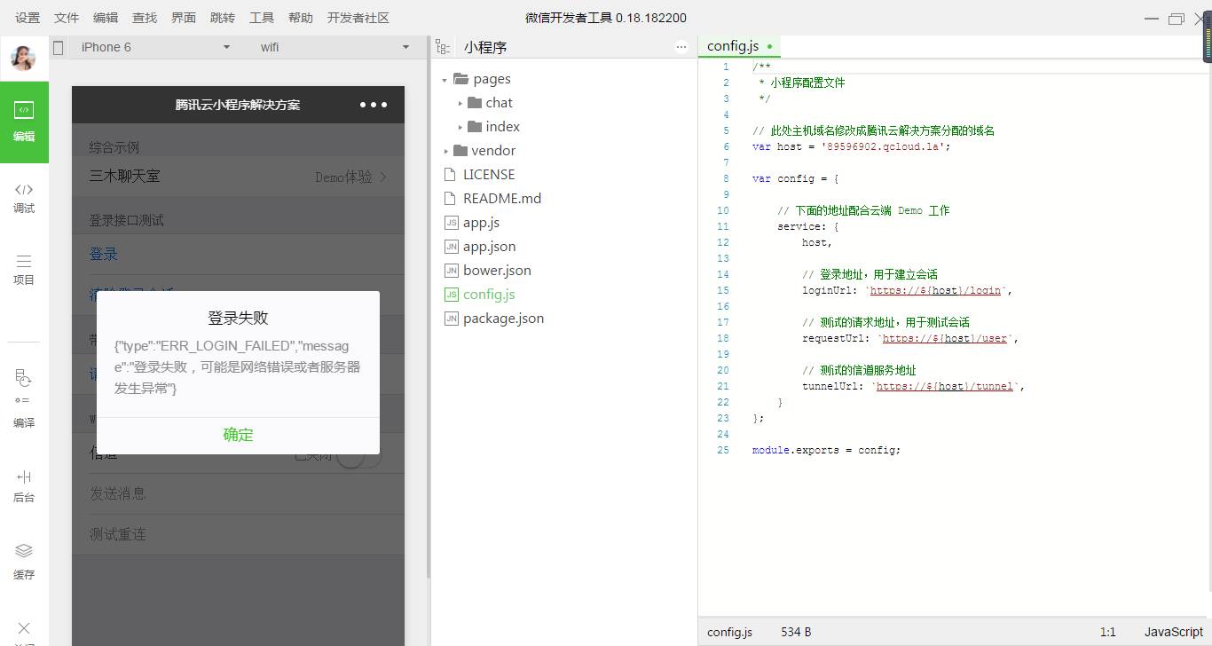Toggle the 信道 switch in the simulator
The height and width of the screenshot is (646, 1212).
pyautogui.click(x=358, y=454)
